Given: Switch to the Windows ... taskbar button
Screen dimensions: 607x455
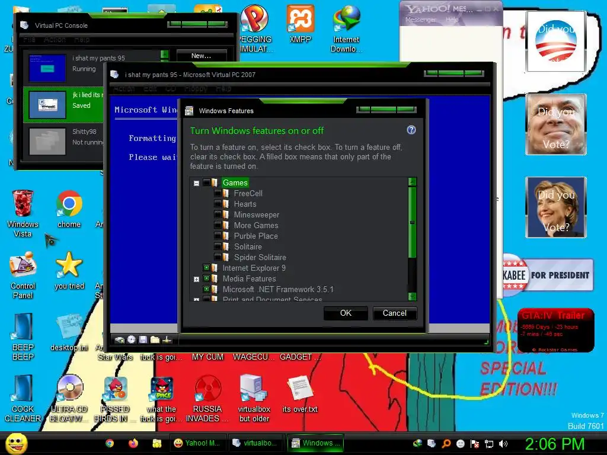Looking at the screenshot, I should click(316, 443).
